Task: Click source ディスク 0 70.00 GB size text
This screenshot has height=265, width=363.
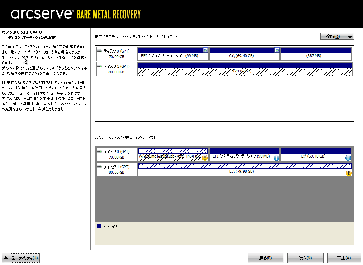Action: pyautogui.click(x=116, y=157)
